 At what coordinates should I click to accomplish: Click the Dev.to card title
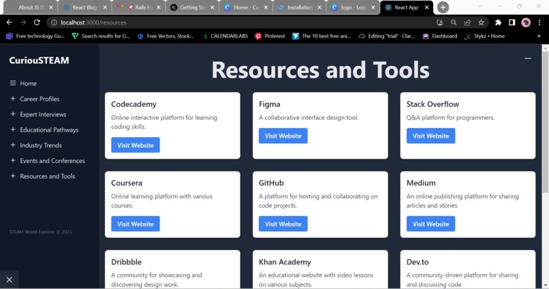click(418, 262)
